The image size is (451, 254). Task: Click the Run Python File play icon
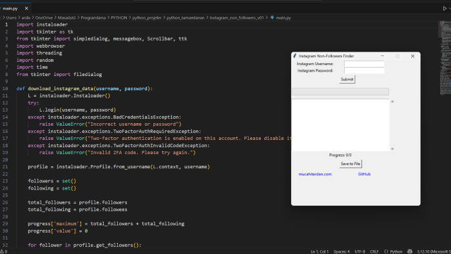445,8
